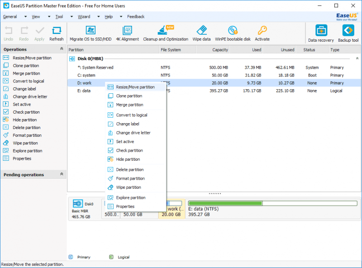Click Explore partition in Operations sidebar

(x=27, y=151)
